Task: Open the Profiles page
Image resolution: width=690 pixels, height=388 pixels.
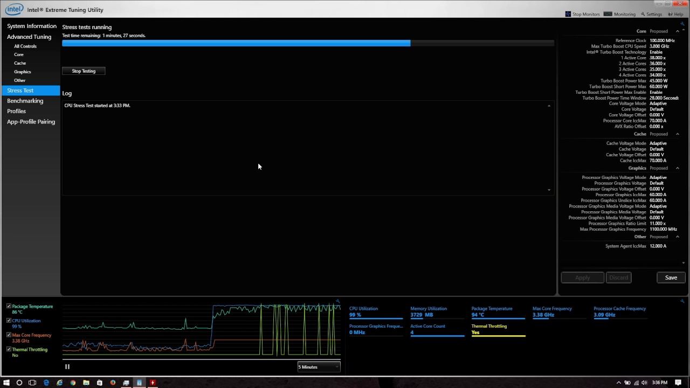Action: click(x=17, y=111)
